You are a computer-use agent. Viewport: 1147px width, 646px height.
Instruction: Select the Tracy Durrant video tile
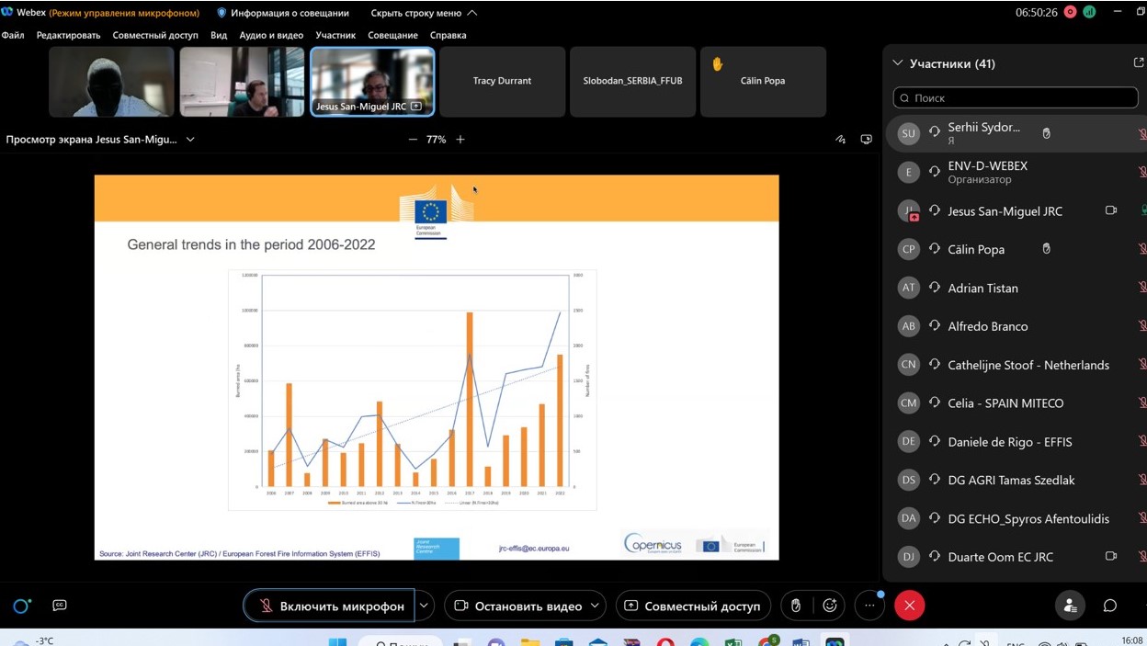[x=502, y=82]
